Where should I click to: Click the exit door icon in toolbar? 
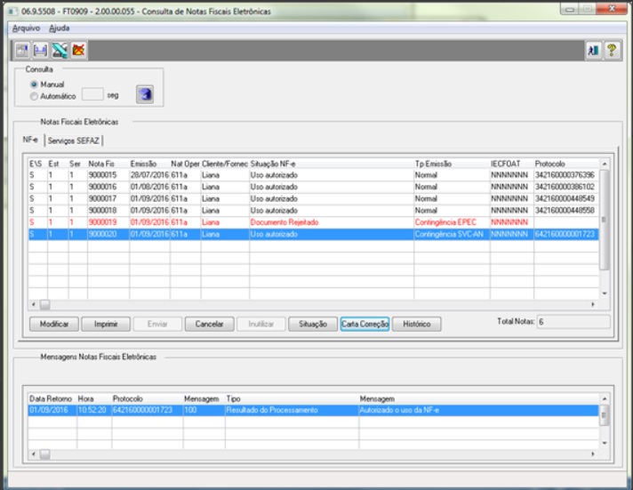(593, 51)
